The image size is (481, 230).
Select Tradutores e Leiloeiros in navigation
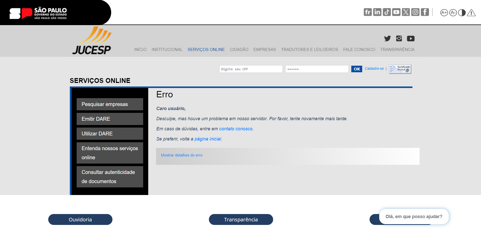click(x=309, y=50)
